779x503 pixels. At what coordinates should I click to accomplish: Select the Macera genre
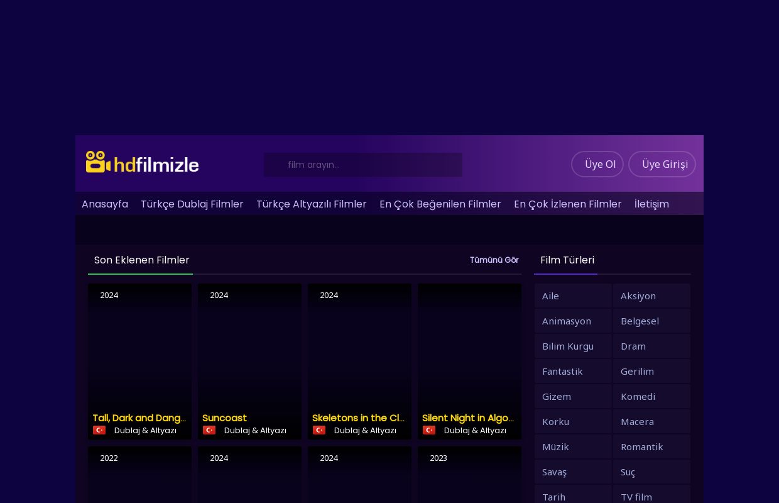click(651, 421)
